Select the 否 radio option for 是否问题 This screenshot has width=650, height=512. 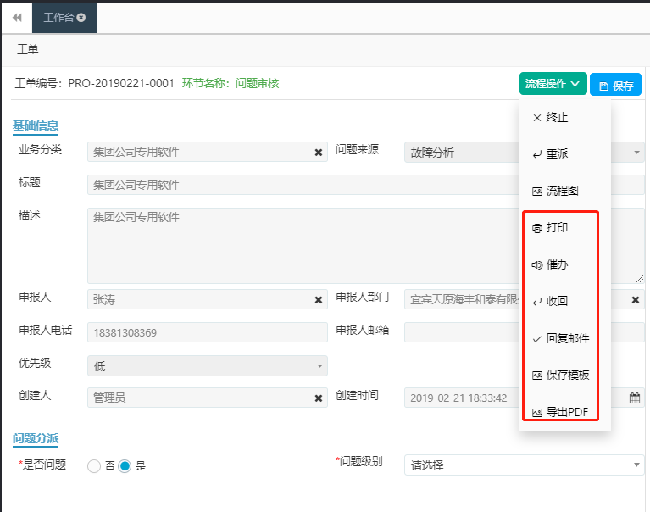pyautogui.click(x=94, y=465)
